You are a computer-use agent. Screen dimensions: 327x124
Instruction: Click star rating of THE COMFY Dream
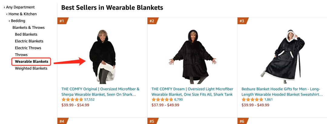tap(162, 100)
